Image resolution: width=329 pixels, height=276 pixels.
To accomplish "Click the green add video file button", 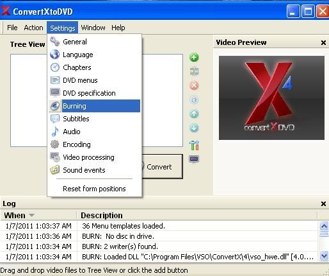I will click(194, 57).
